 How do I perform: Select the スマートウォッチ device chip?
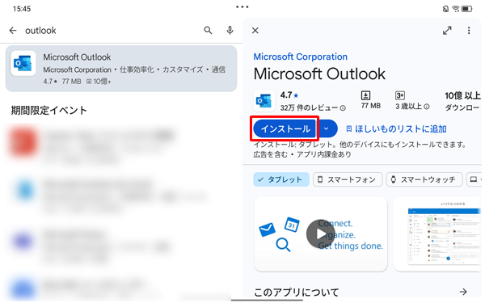coord(424,179)
